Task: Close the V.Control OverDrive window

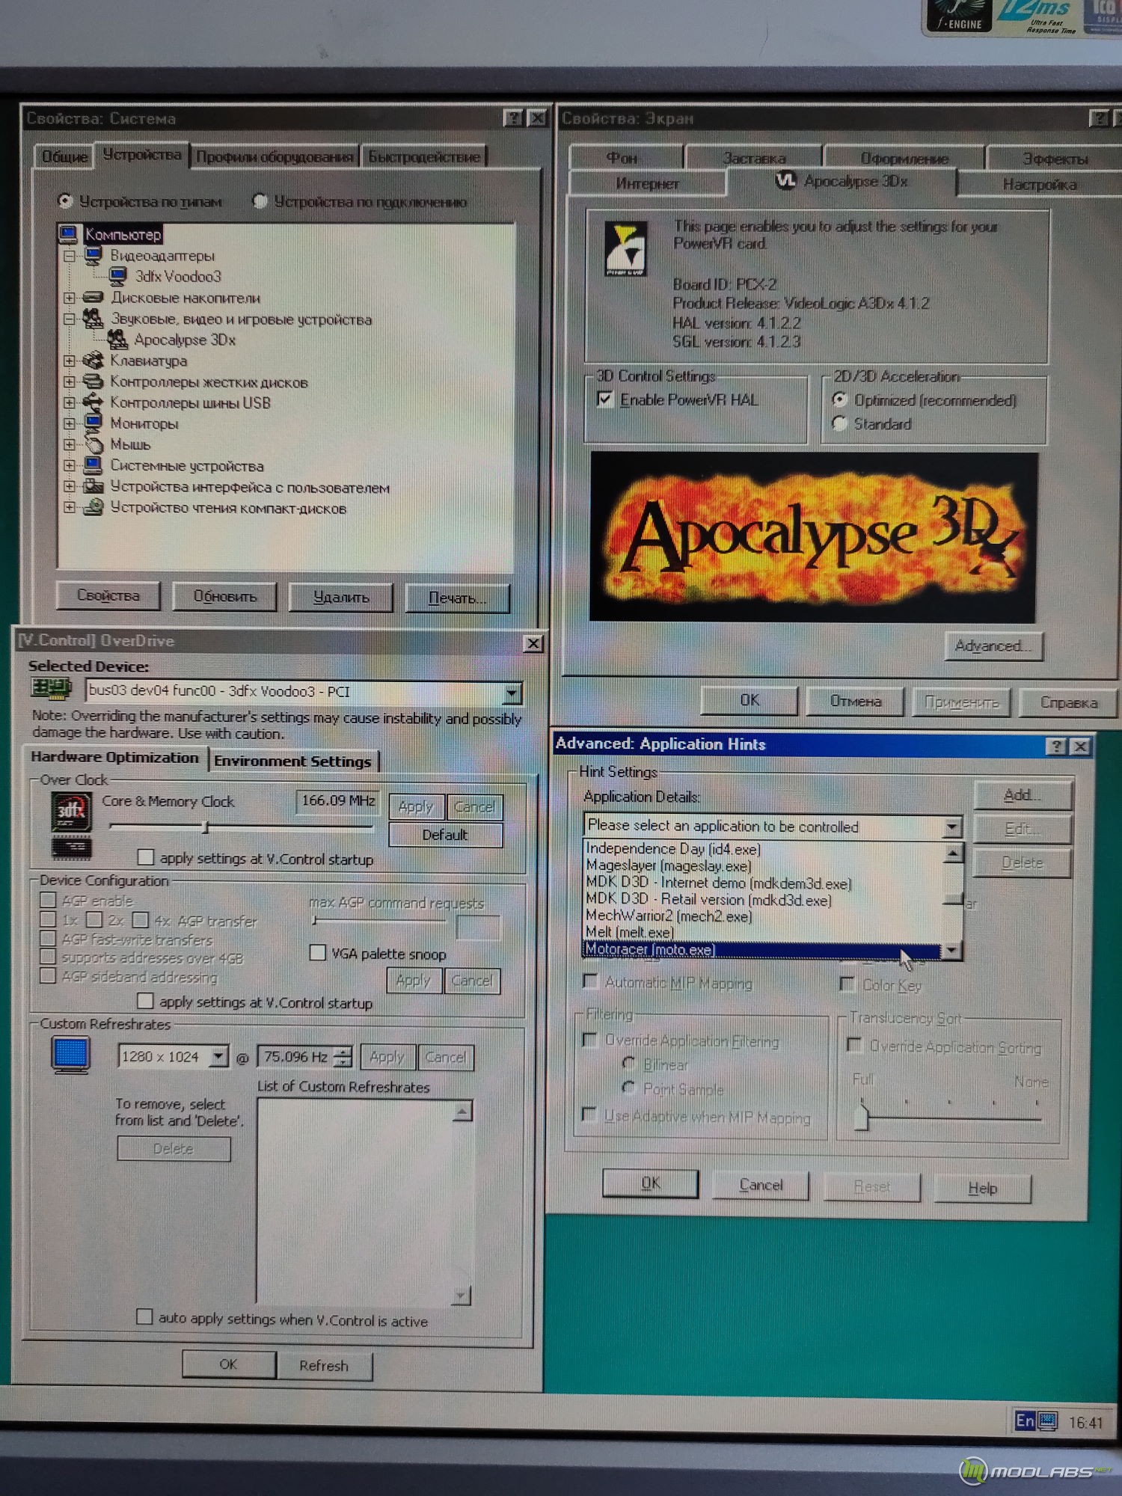Action: [533, 643]
